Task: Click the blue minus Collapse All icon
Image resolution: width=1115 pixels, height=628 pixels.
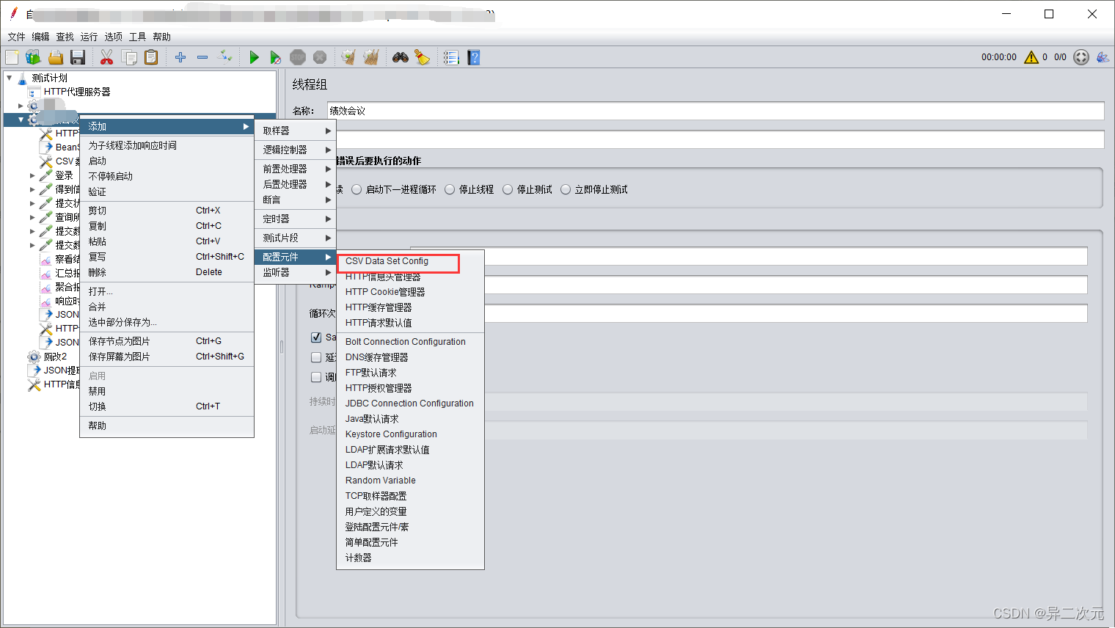Action: point(202,57)
